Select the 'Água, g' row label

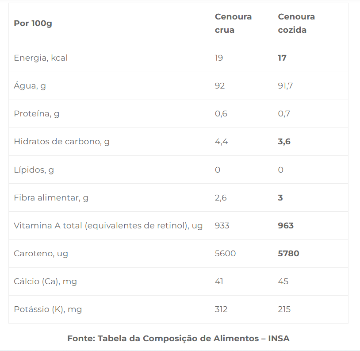tap(30, 86)
